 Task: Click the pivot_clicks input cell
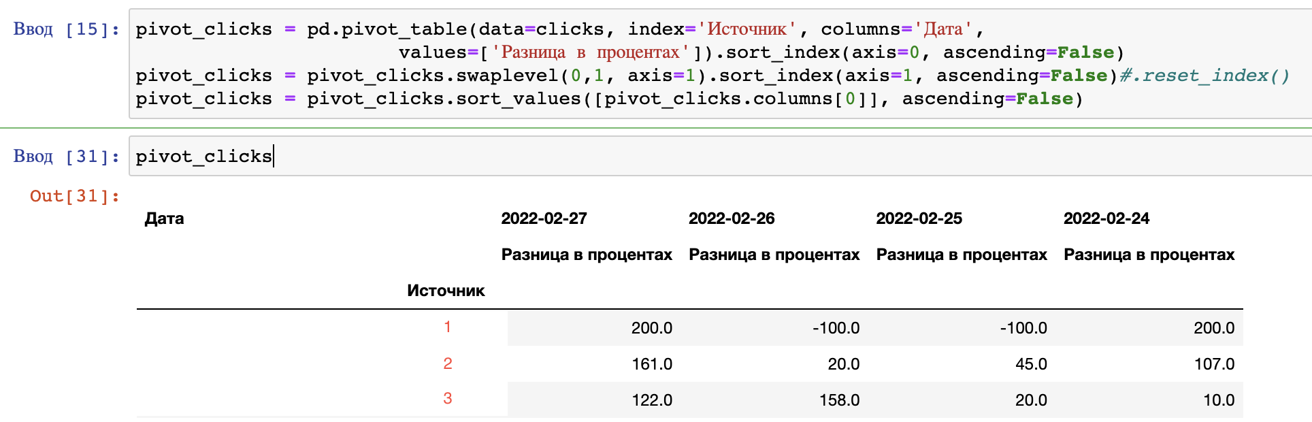(720, 156)
